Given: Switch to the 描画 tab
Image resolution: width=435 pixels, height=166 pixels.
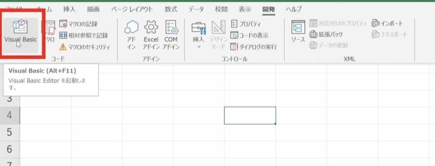Looking at the screenshot, I should pos(93,9).
